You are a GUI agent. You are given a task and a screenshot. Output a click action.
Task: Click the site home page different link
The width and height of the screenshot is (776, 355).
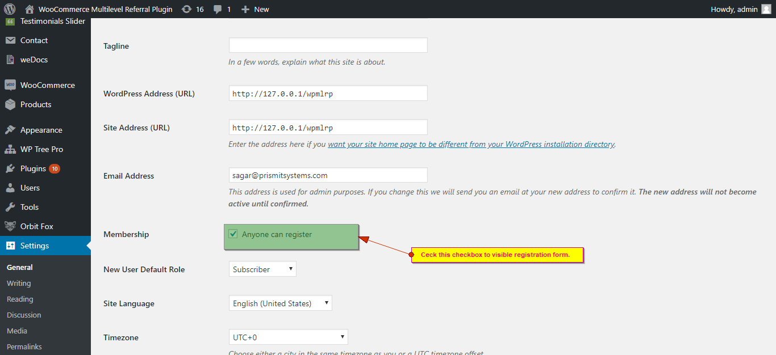click(x=471, y=143)
